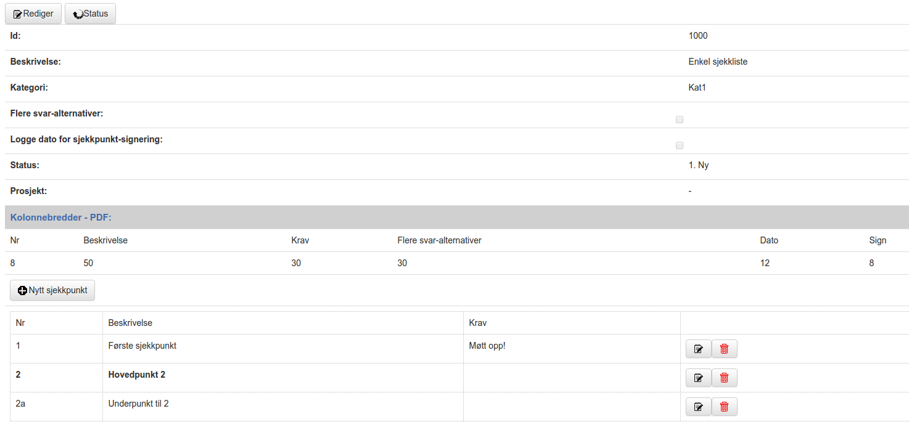This screenshot has width=909, height=427.
Task: Click the Beskrivelse column header in checkpoint table
Action: pyautogui.click(x=130, y=323)
